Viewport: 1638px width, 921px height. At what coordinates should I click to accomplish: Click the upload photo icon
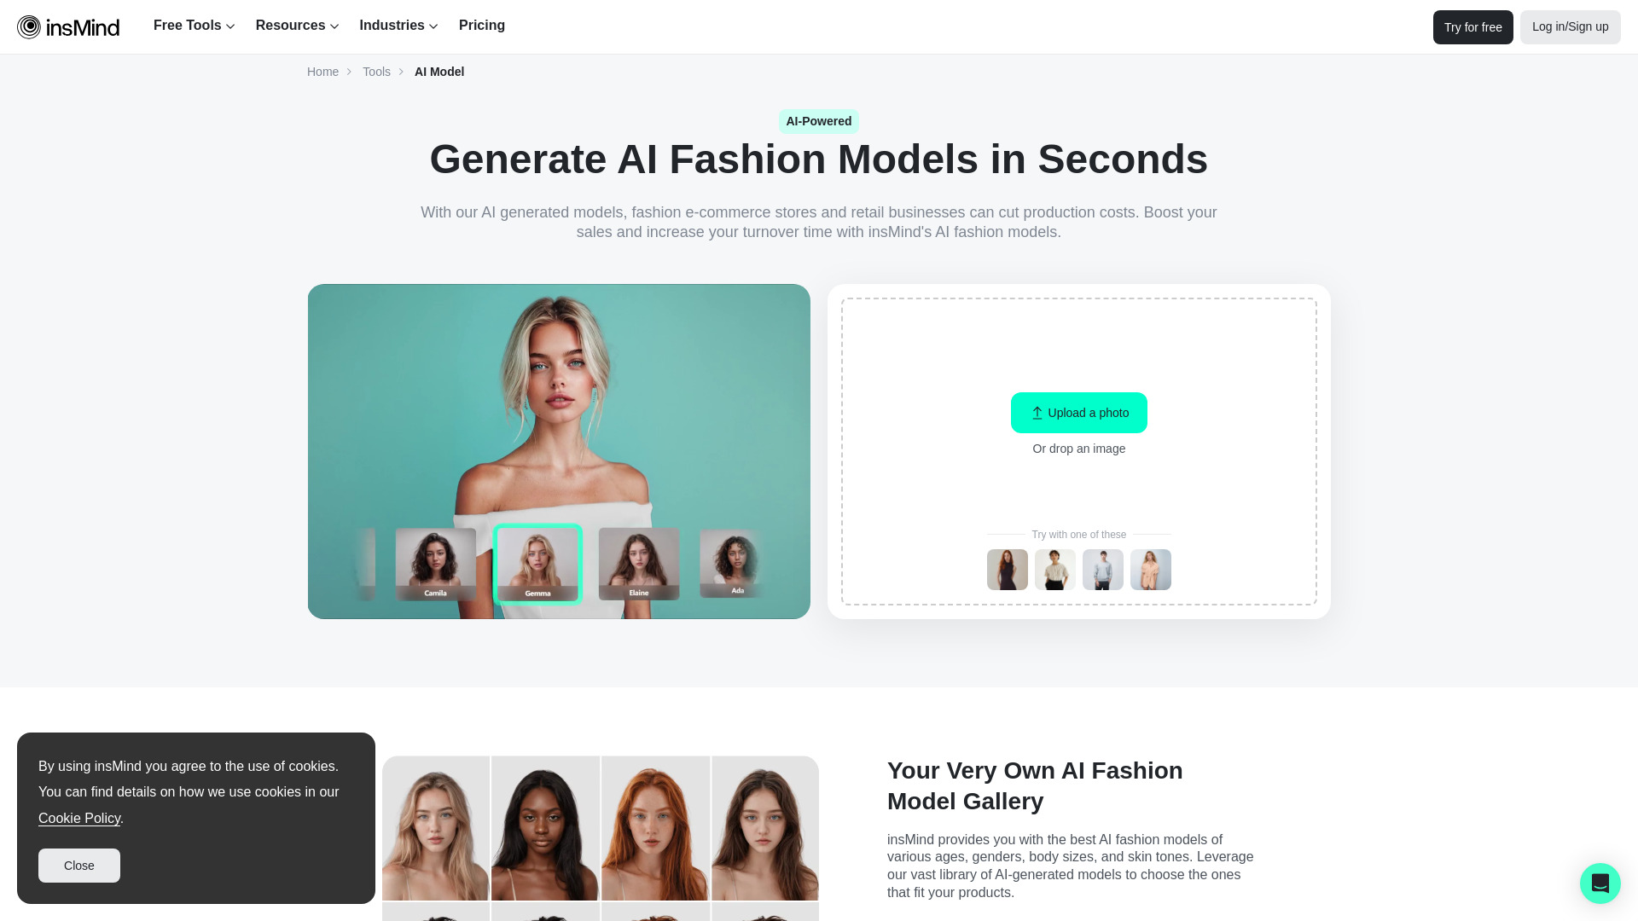(1037, 413)
